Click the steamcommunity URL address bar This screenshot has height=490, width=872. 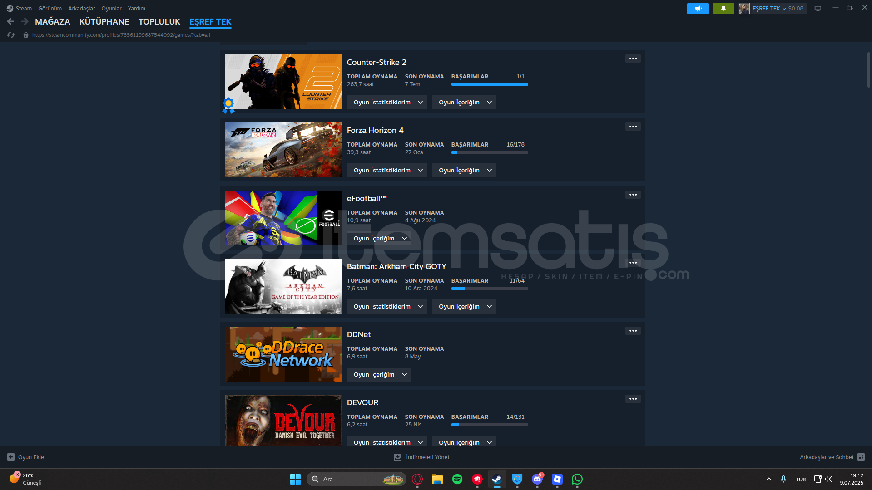click(121, 35)
